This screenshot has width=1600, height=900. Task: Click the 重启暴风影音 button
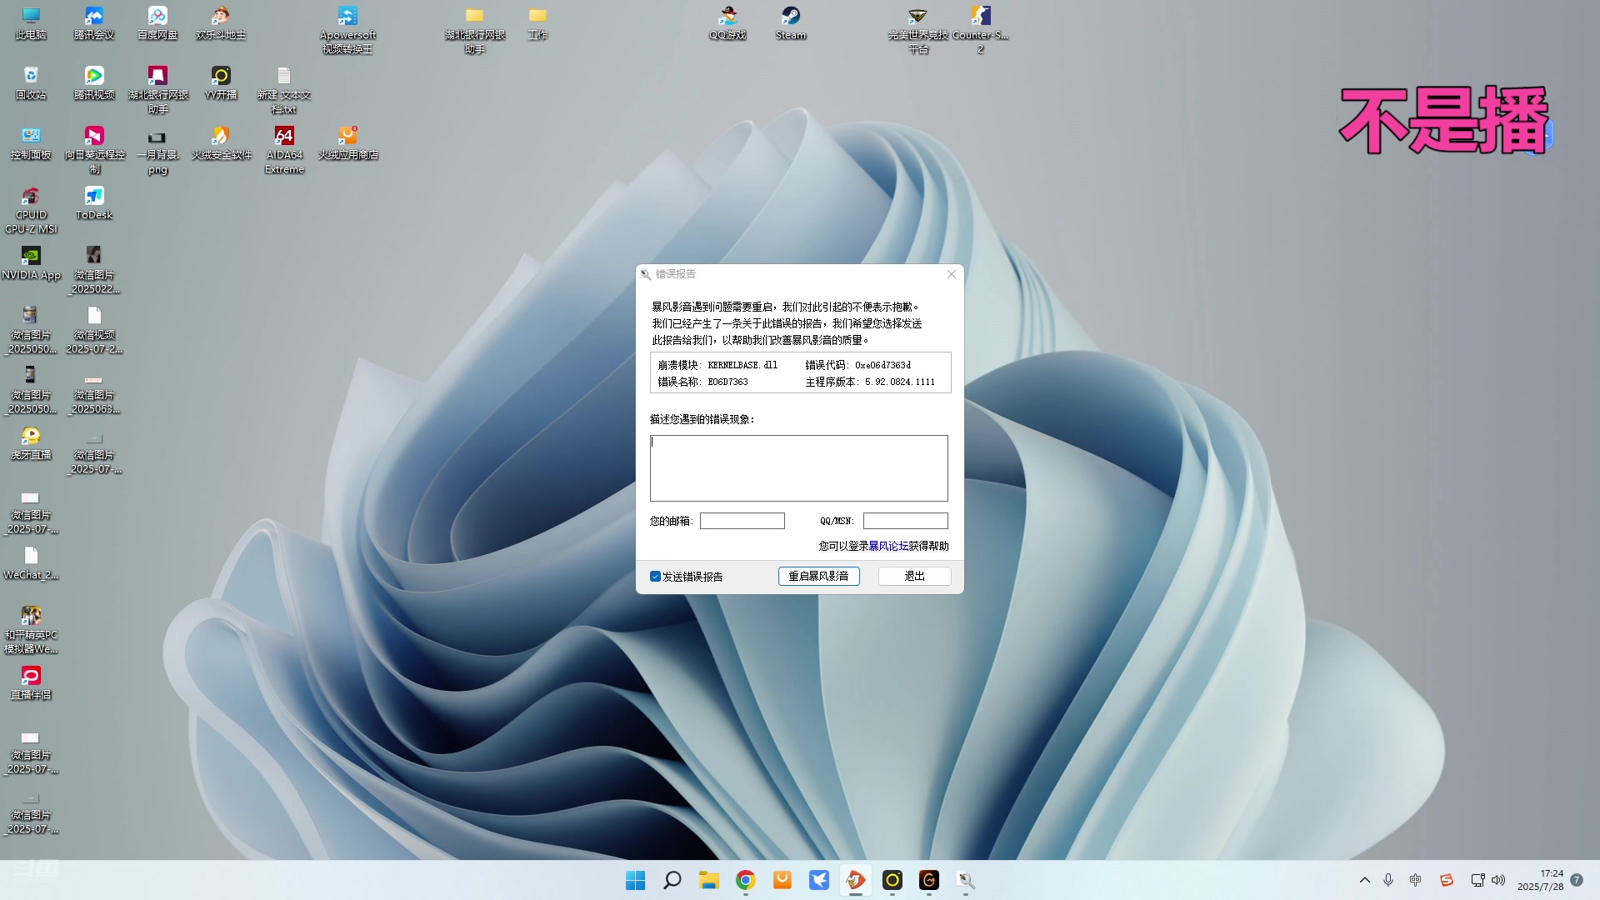pyautogui.click(x=818, y=576)
